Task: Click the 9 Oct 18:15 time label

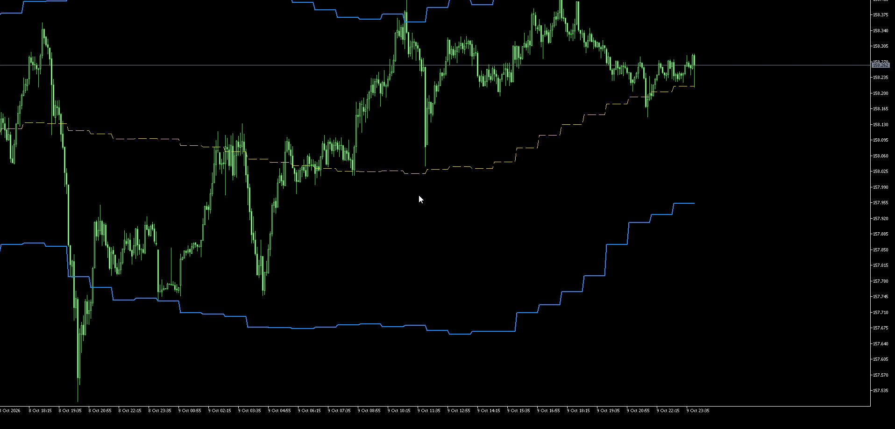Action: click(x=578, y=411)
